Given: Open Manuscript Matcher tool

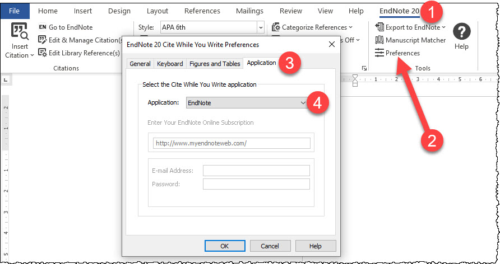Looking at the screenshot, I should point(411,40).
